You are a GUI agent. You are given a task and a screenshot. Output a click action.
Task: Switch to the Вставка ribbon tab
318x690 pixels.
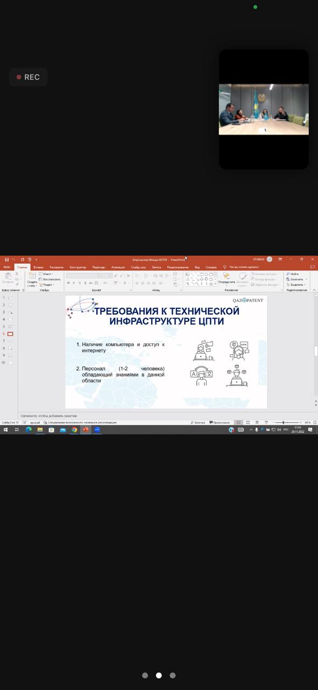38,267
